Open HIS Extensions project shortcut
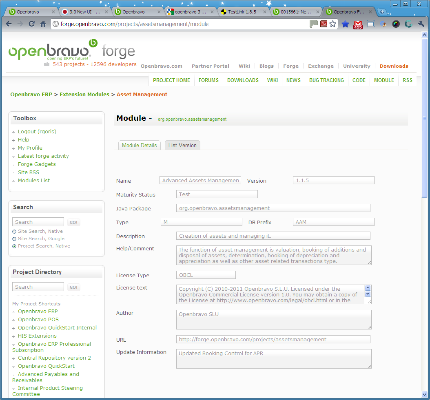The width and height of the screenshot is (430, 400). 37,336
